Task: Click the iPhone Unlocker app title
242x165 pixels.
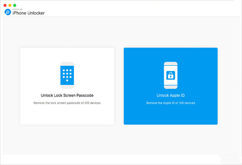Action: click(28, 13)
